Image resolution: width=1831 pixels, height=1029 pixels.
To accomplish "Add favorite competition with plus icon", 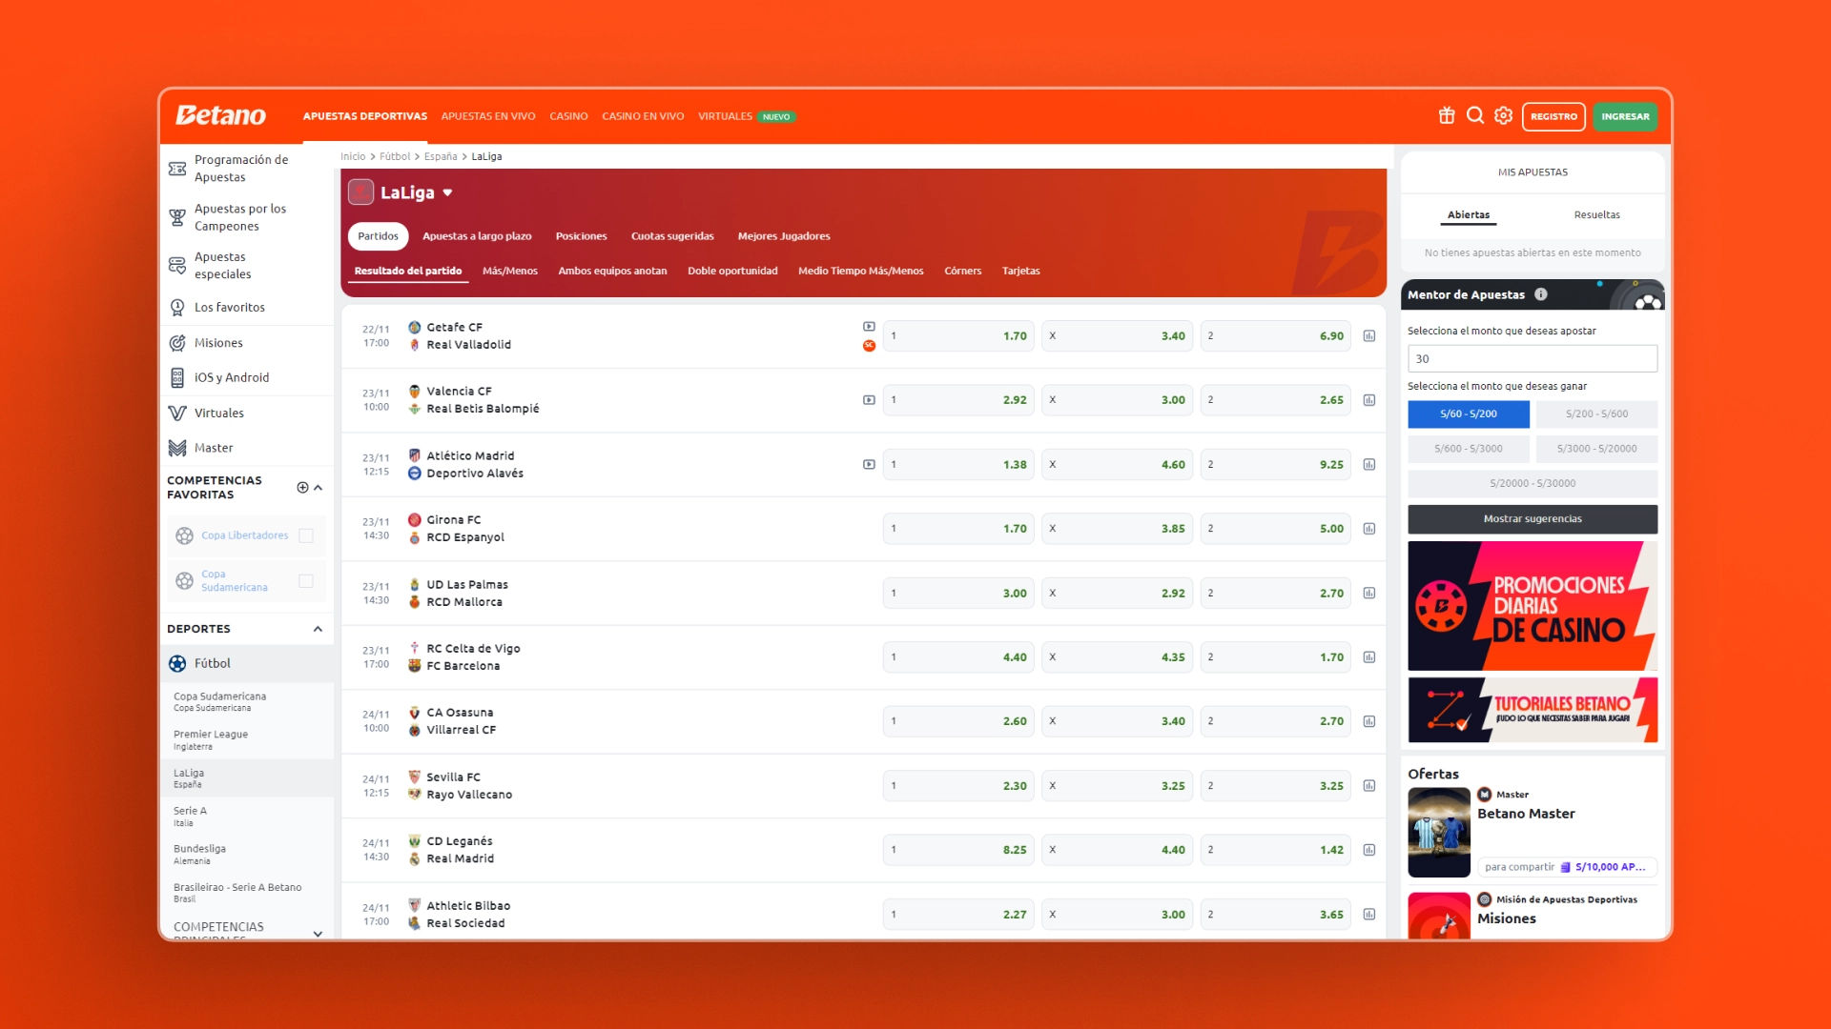I will 302,488.
